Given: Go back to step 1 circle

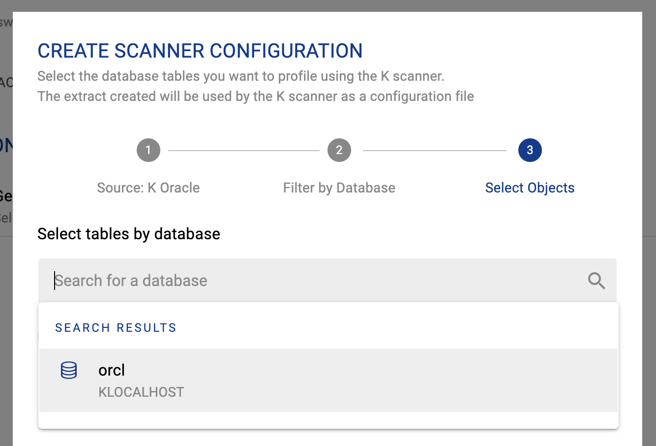Looking at the screenshot, I should (x=149, y=150).
